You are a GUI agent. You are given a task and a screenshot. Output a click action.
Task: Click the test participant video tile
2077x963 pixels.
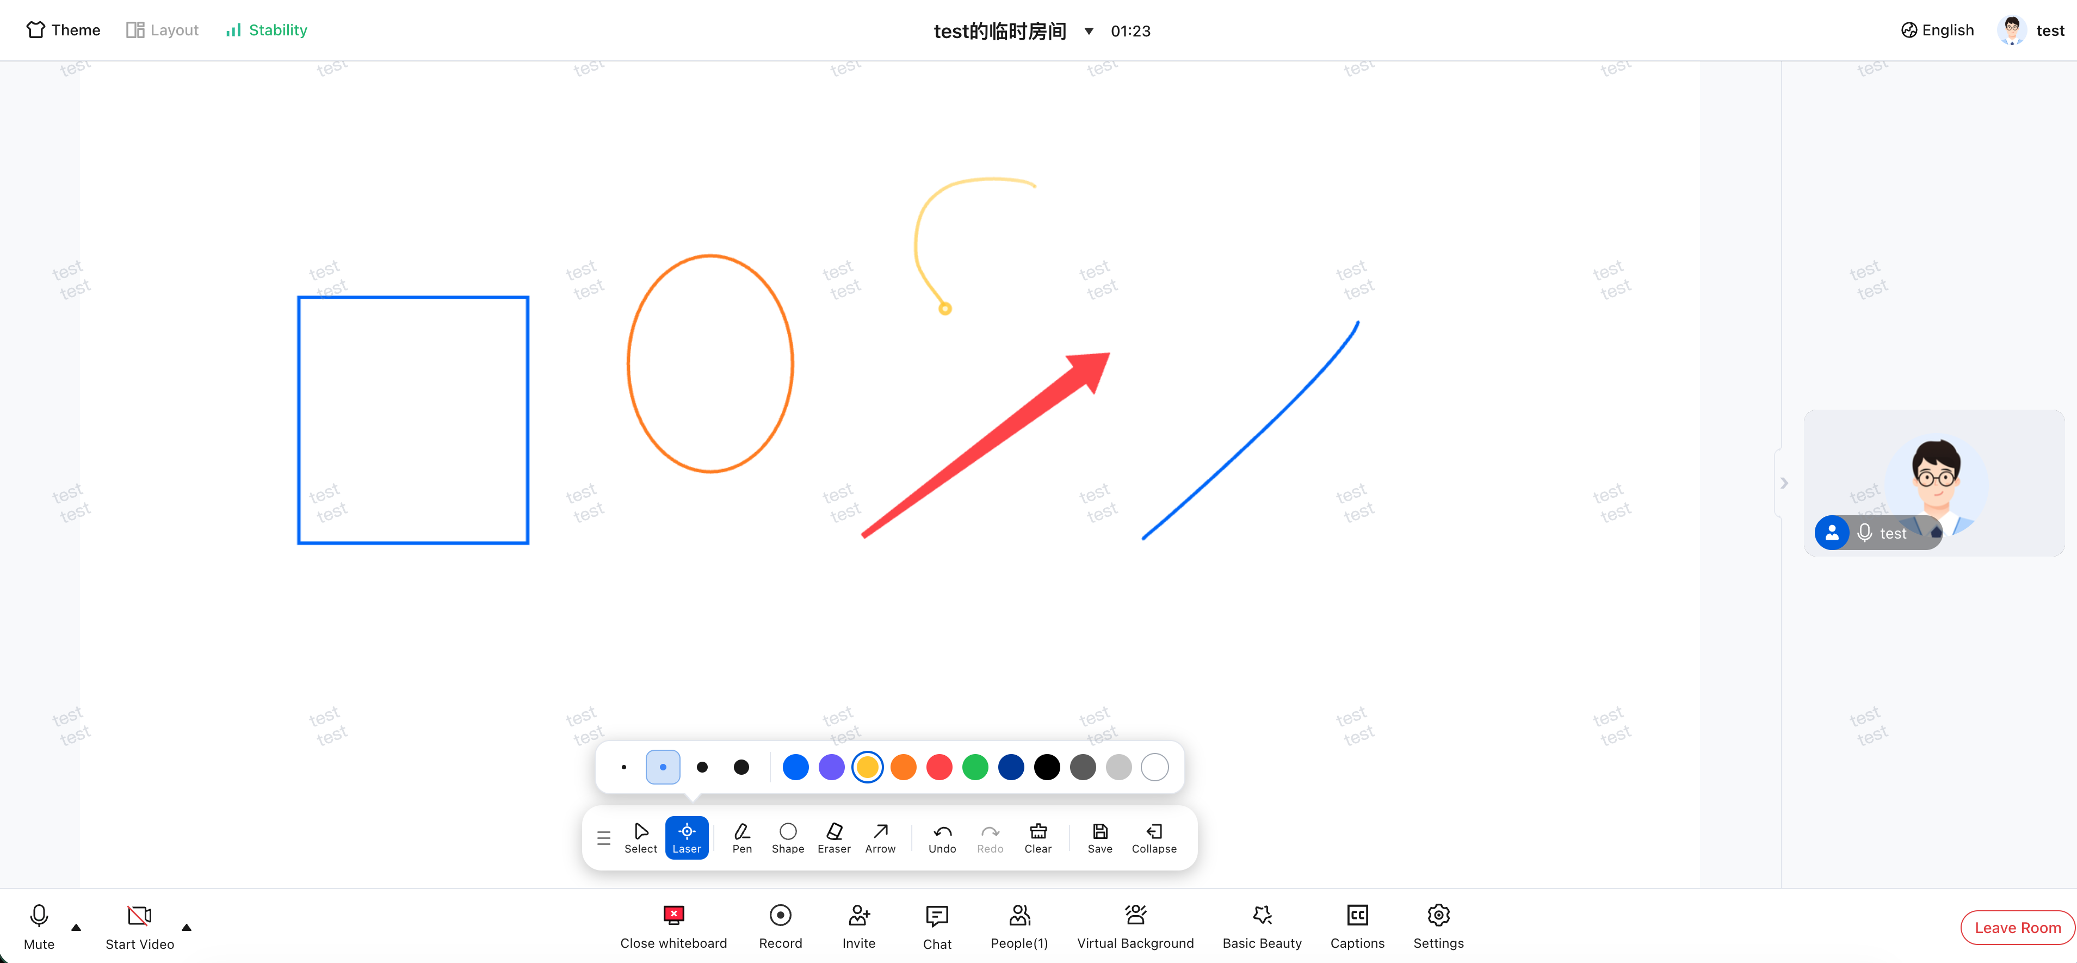[1933, 482]
